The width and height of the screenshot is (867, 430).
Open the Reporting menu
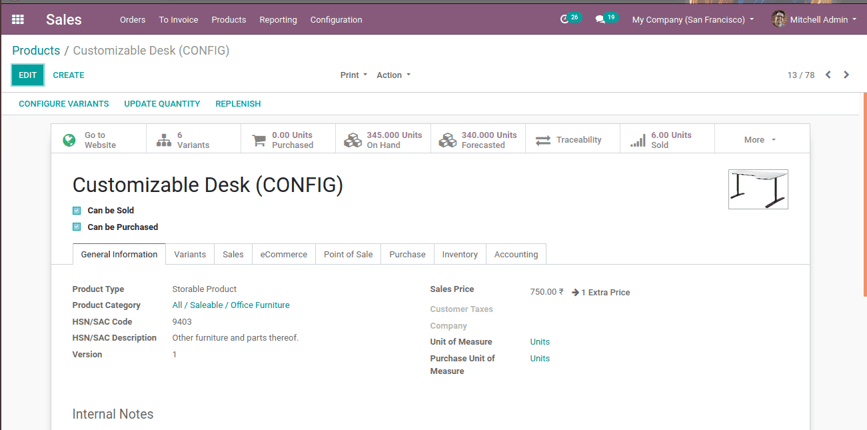pos(278,19)
